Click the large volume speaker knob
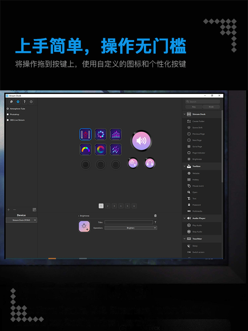 click(x=141, y=141)
